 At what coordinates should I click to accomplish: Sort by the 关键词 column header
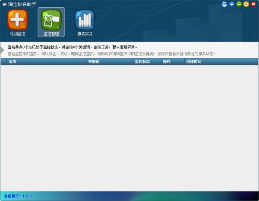point(109,62)
